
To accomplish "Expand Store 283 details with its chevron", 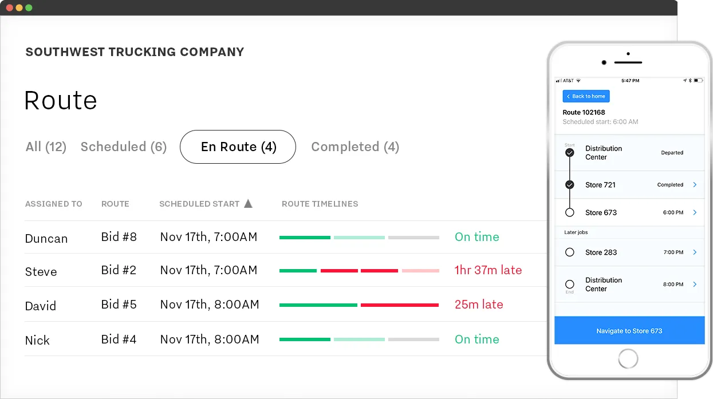I will [x=695, y=252].
